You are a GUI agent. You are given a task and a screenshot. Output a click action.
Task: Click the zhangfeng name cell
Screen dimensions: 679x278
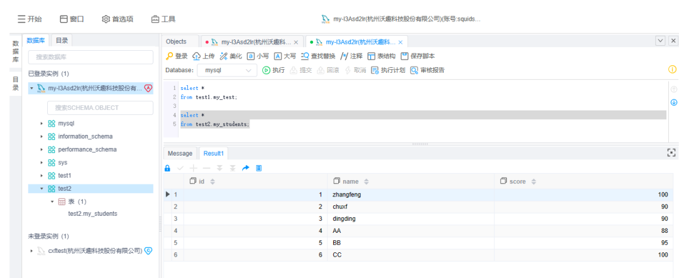click(411, 195)
